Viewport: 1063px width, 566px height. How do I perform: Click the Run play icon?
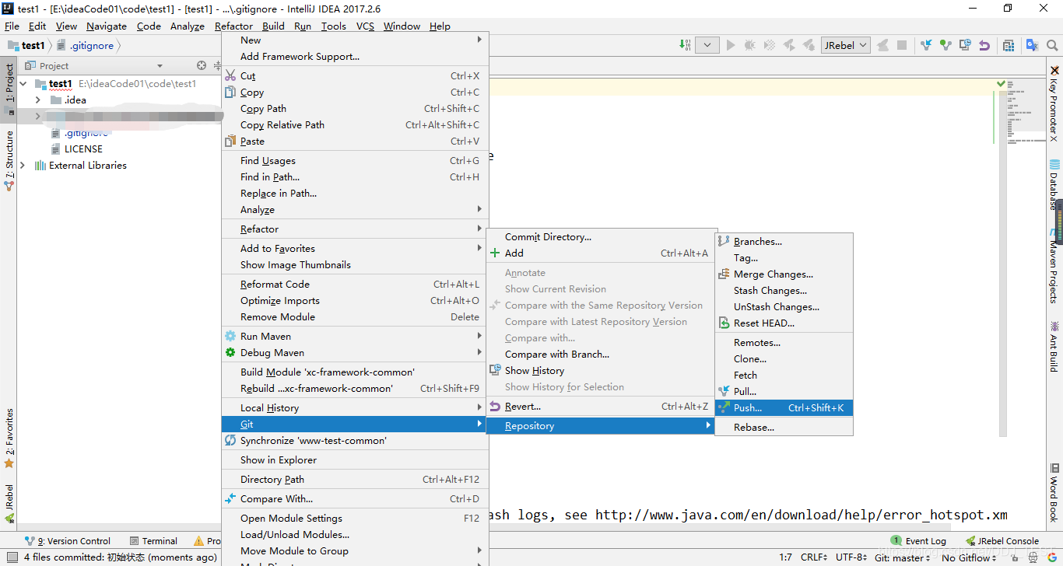tap(731, 45)
